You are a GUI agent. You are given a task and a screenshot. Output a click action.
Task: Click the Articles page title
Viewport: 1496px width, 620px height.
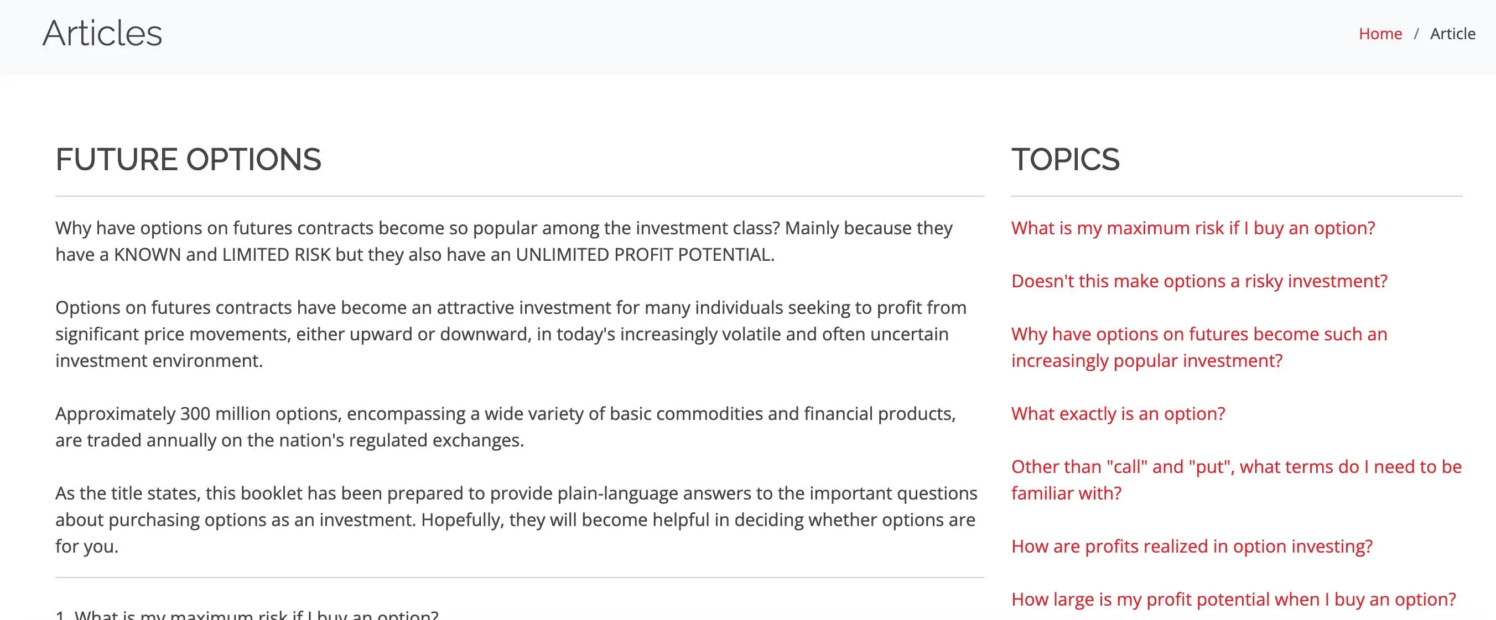(x=102, y=33)
